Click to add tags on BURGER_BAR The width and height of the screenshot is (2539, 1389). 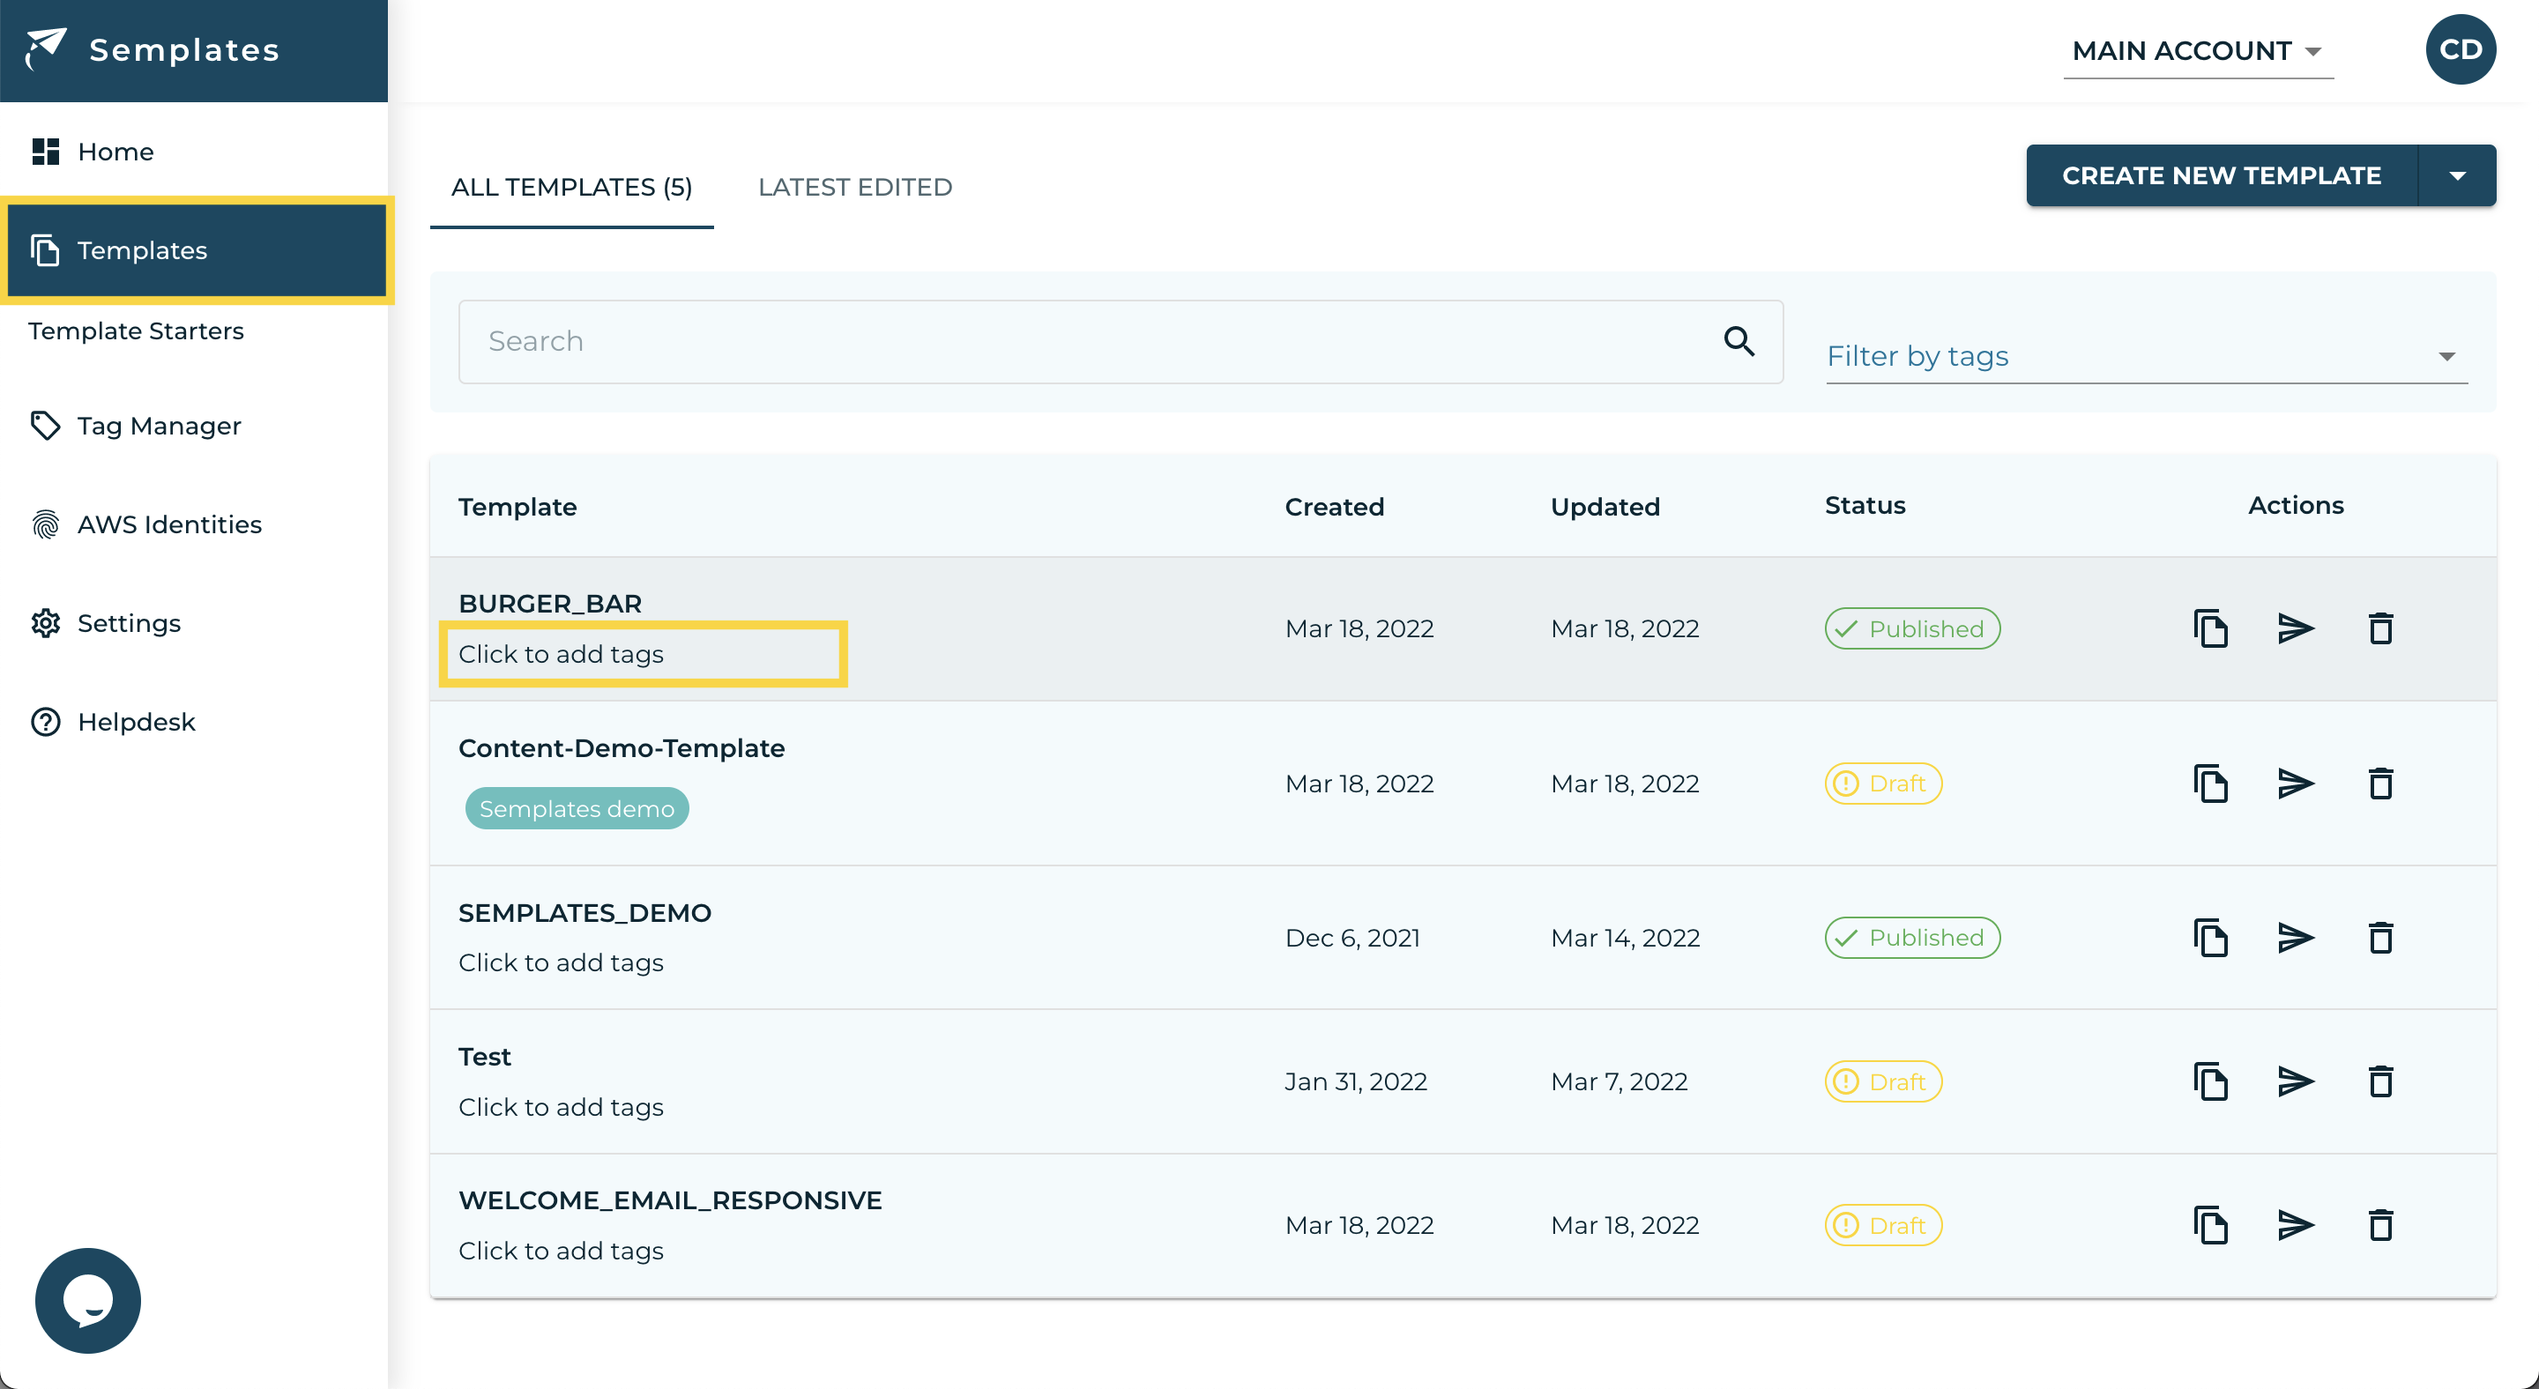coord(561,654)
